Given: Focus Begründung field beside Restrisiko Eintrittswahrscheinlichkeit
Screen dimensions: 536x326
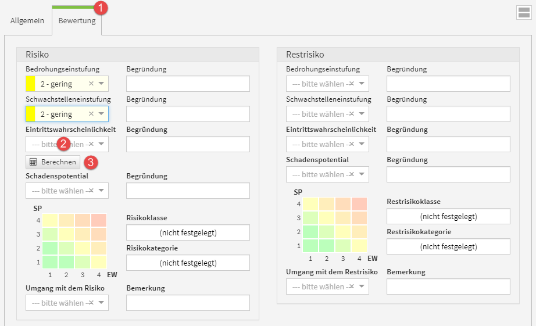Looking at the screenshot, I should coord(448,144).
